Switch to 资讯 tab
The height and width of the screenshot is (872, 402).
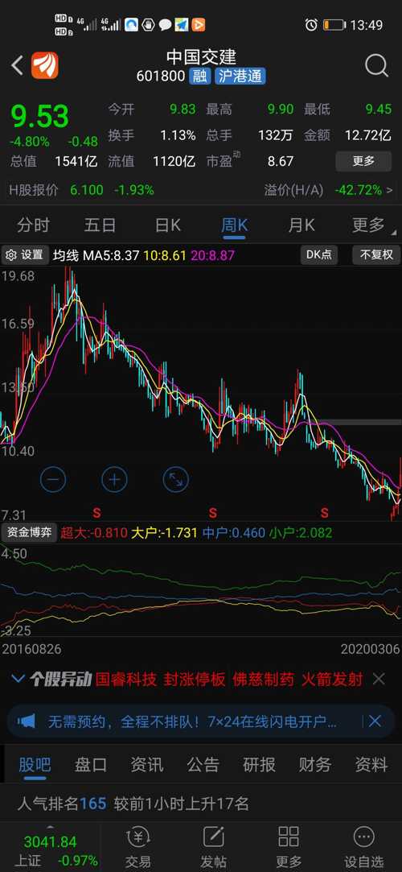tap(146, 765)
